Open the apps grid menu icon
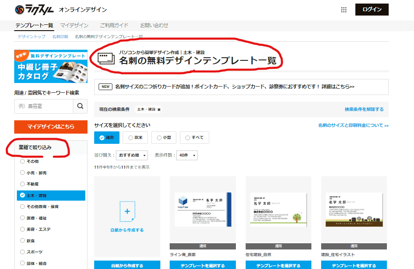414x269 pixels. (343, 10)
